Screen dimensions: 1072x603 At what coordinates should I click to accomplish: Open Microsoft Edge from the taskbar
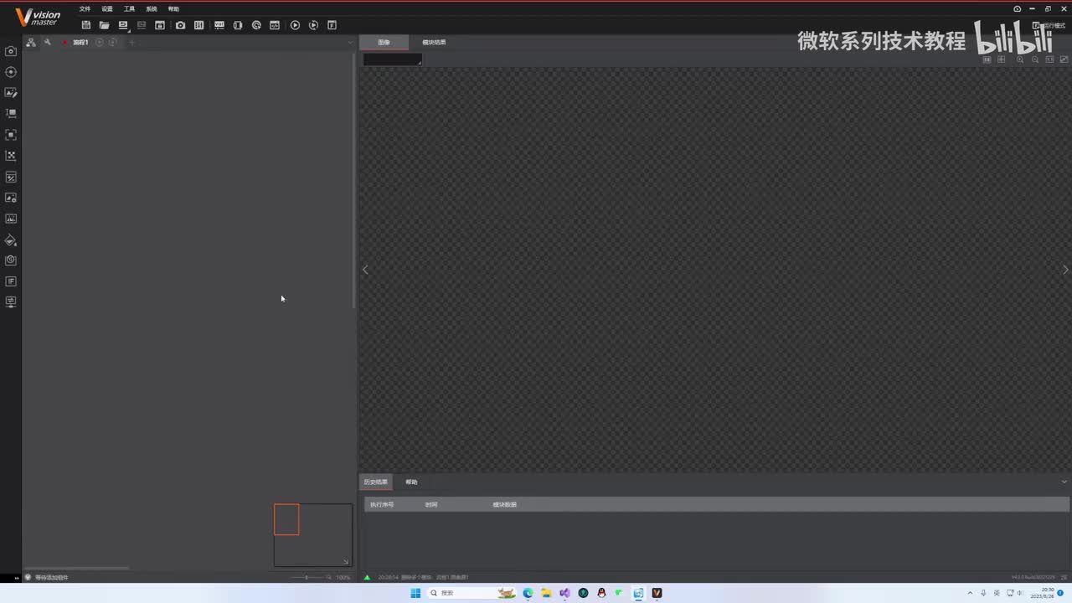click(x=528, y=593)
